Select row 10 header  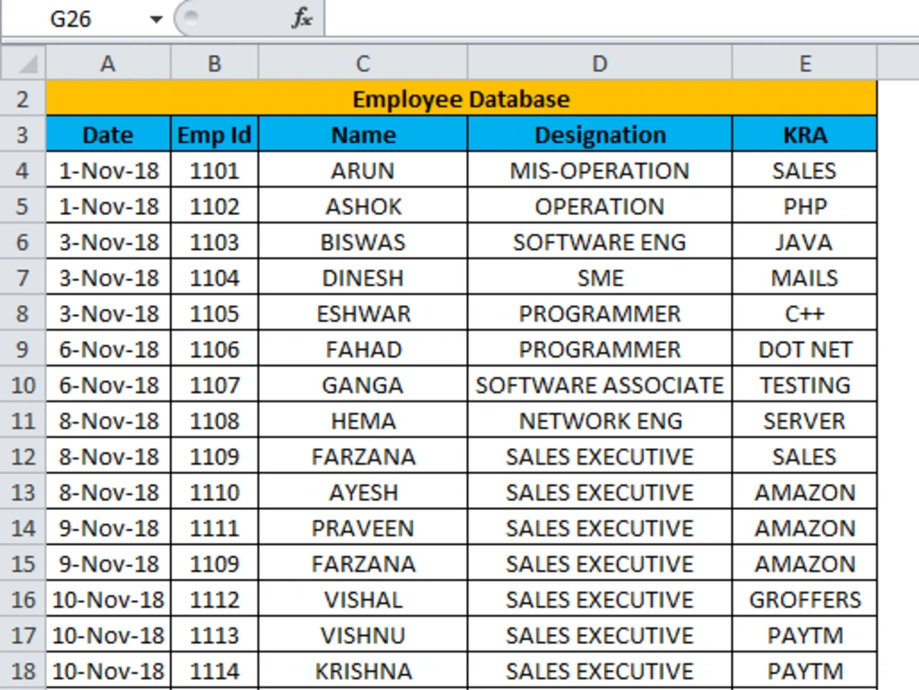pyautogui.click(x=23, y=385)
